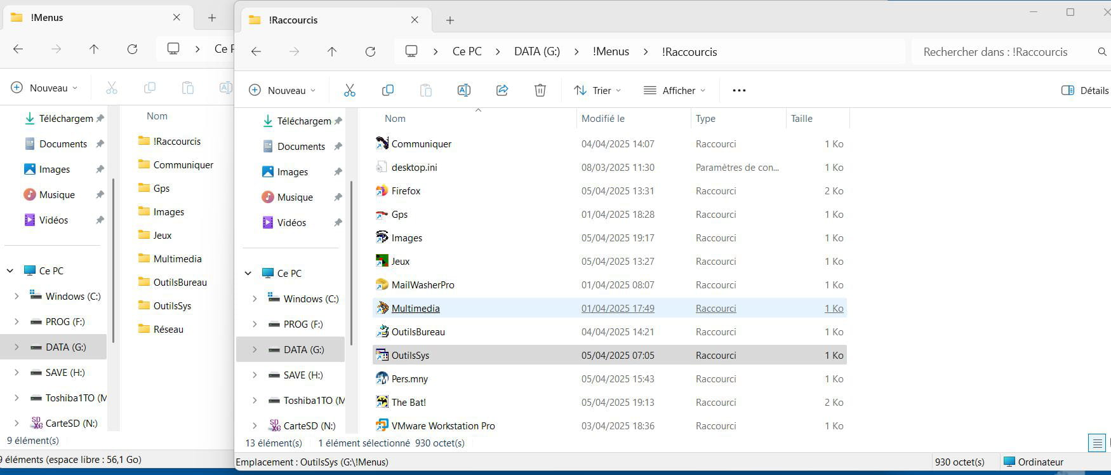1111x475 pixels.
Task: Click the Cut scissors icon in !Raccourcis toolbar
Action: click(x=350, y=90)
